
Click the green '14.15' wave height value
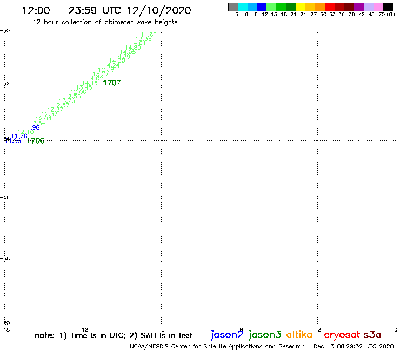coord(90,83)
